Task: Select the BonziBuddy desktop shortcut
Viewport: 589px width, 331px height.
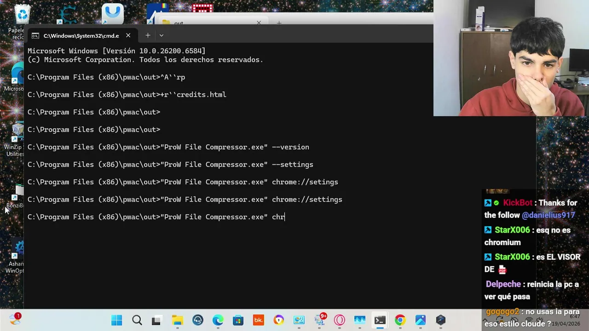Action: pyautogui.click(x=15, y=197)
